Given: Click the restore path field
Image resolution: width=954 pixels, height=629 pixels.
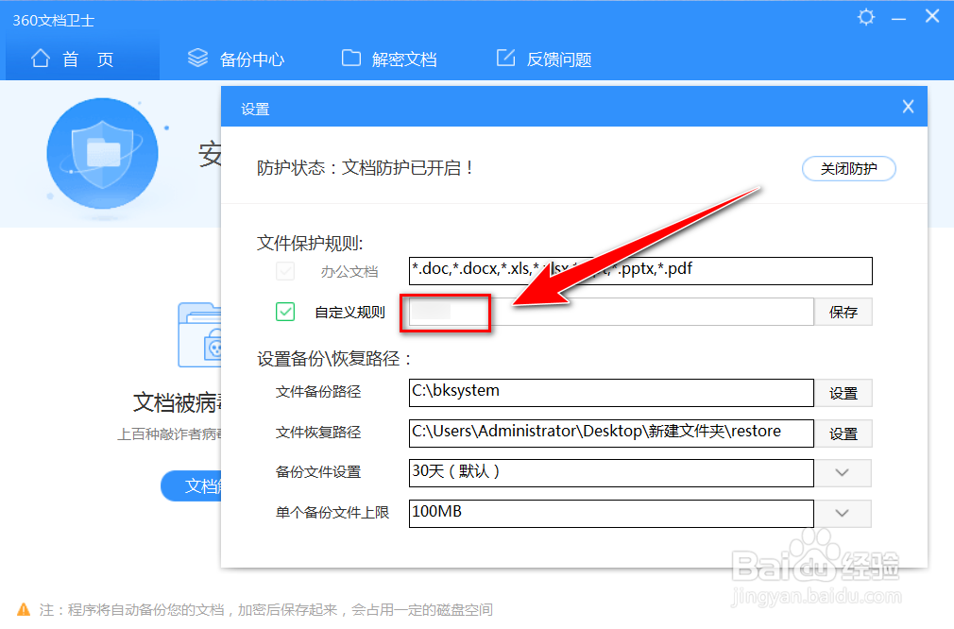Looking at the screenshot, I should (x=611, y=433).
